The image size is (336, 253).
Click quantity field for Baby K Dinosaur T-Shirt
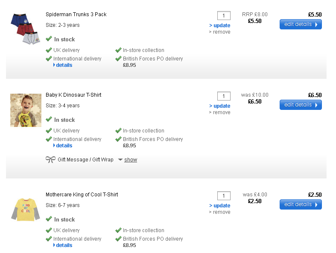point(224,96)
